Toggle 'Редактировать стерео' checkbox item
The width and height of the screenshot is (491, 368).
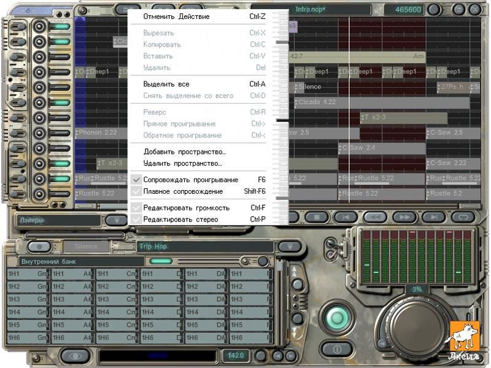pos(180,219)
